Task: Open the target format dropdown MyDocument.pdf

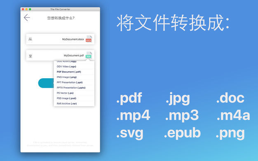Action: tap(60, 56)
